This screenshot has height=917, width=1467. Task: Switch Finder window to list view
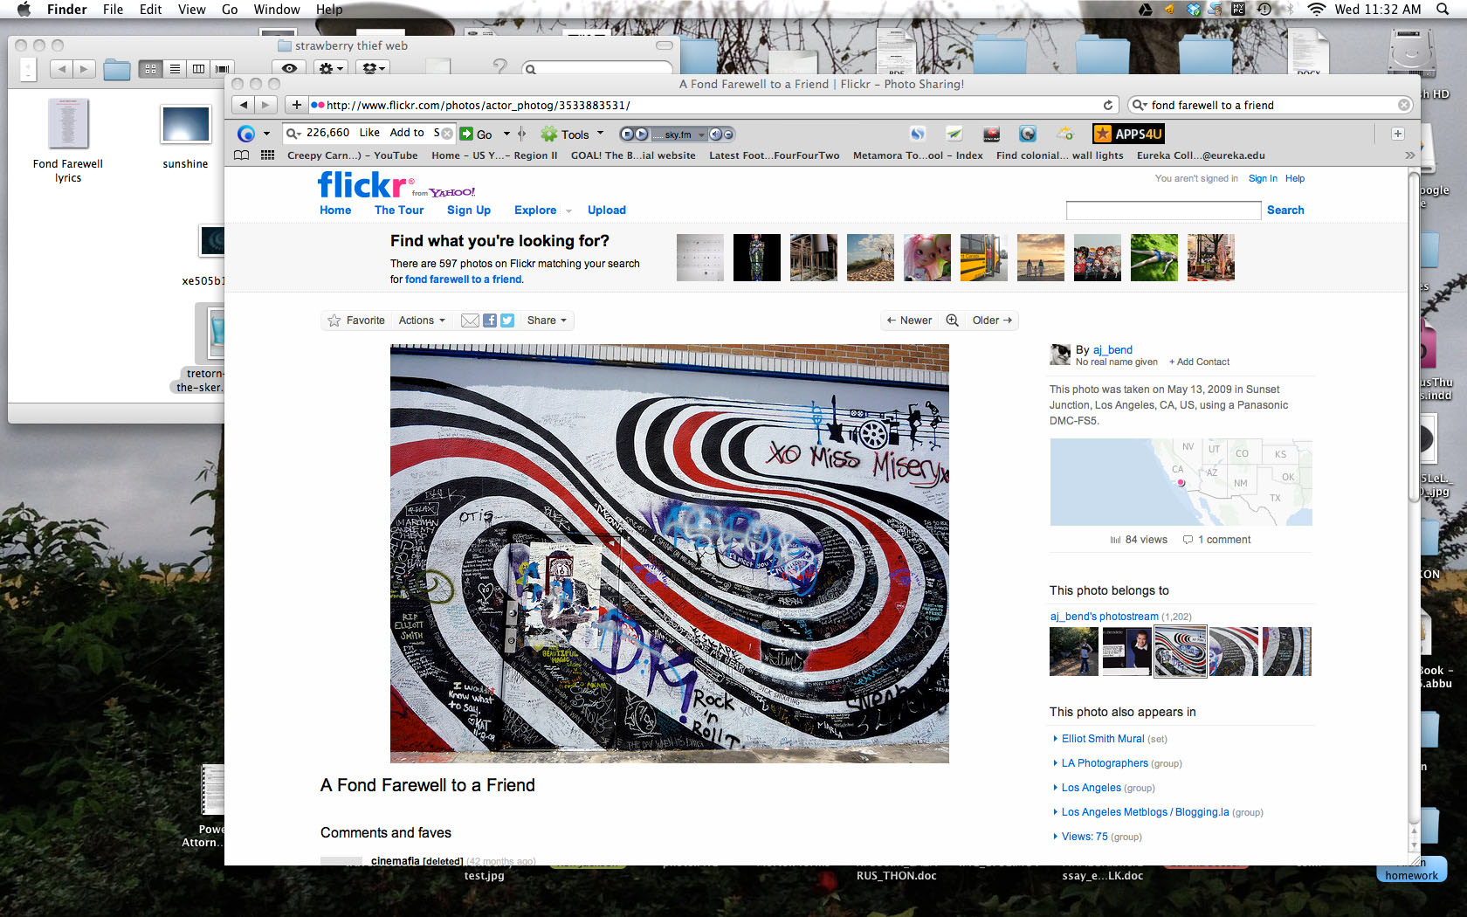(x=175, y=69)
